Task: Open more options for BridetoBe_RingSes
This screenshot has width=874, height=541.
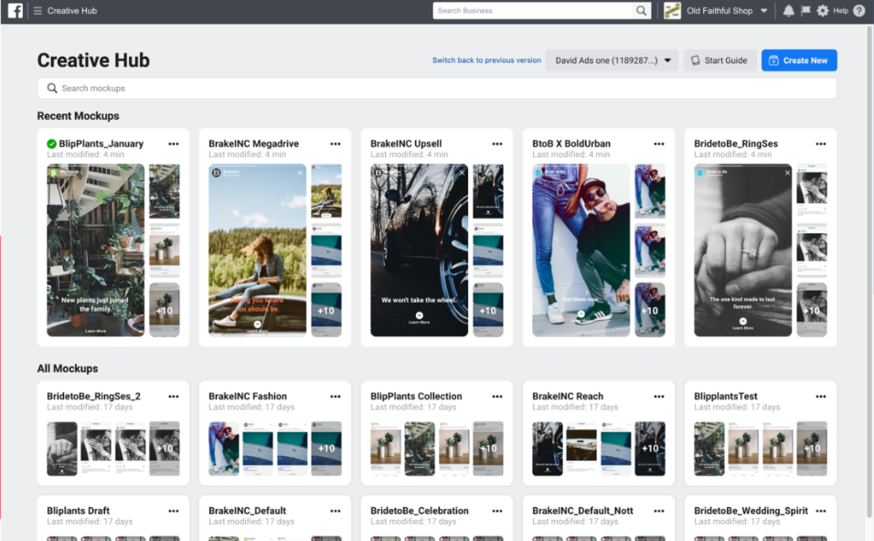Action: tap(820, 144)
